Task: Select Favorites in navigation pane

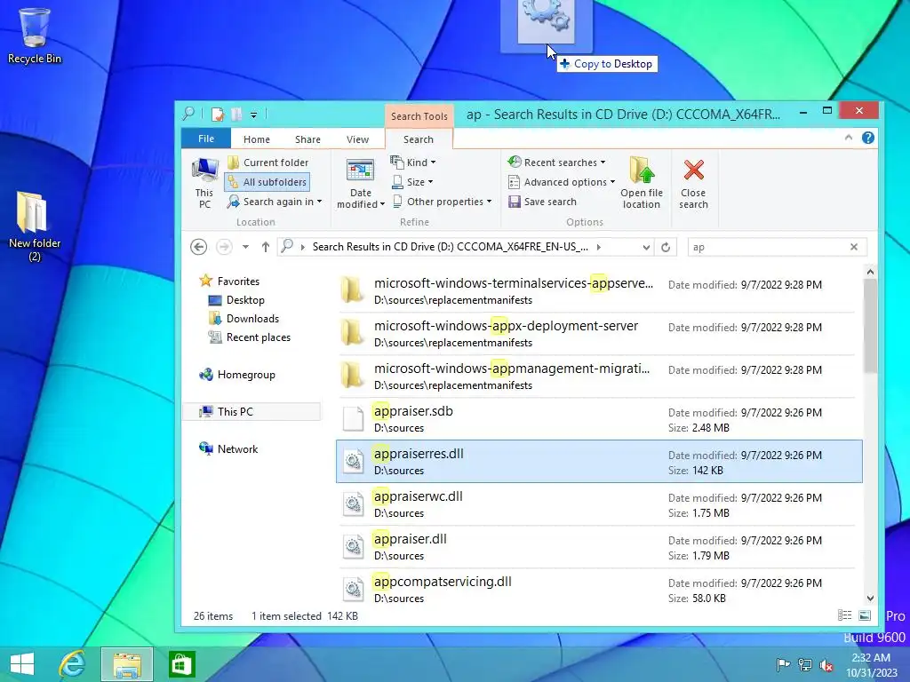Action: pos(230,282)
